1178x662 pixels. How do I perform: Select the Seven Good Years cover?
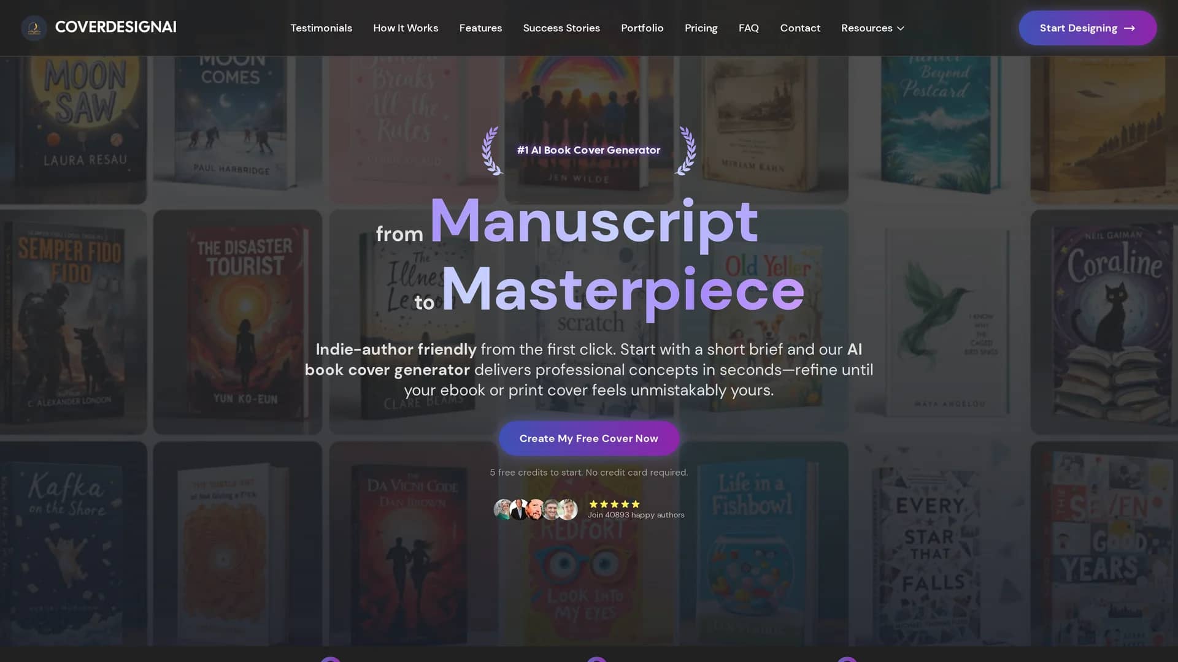tap(1104, 543)
